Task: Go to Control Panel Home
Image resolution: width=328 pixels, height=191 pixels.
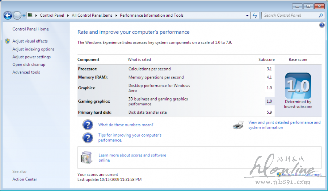Action: 30,29
